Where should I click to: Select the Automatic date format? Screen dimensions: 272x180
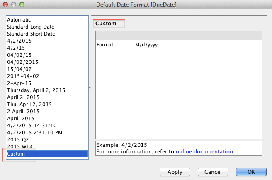(19, 20)
